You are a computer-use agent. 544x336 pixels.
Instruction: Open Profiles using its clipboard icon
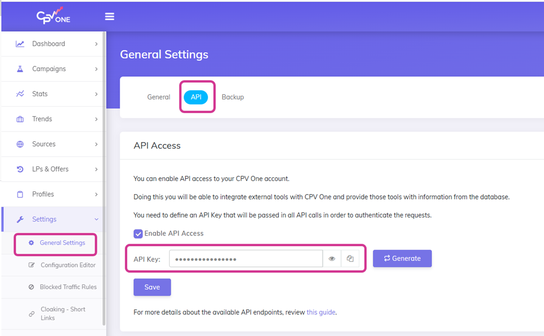(21, 194)
